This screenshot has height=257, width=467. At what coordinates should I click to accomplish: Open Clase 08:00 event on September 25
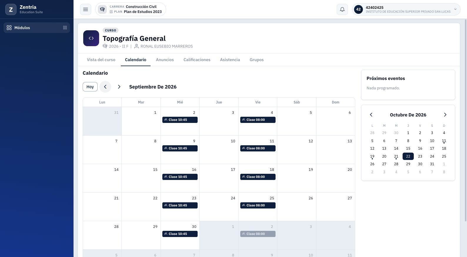point(258,205)
